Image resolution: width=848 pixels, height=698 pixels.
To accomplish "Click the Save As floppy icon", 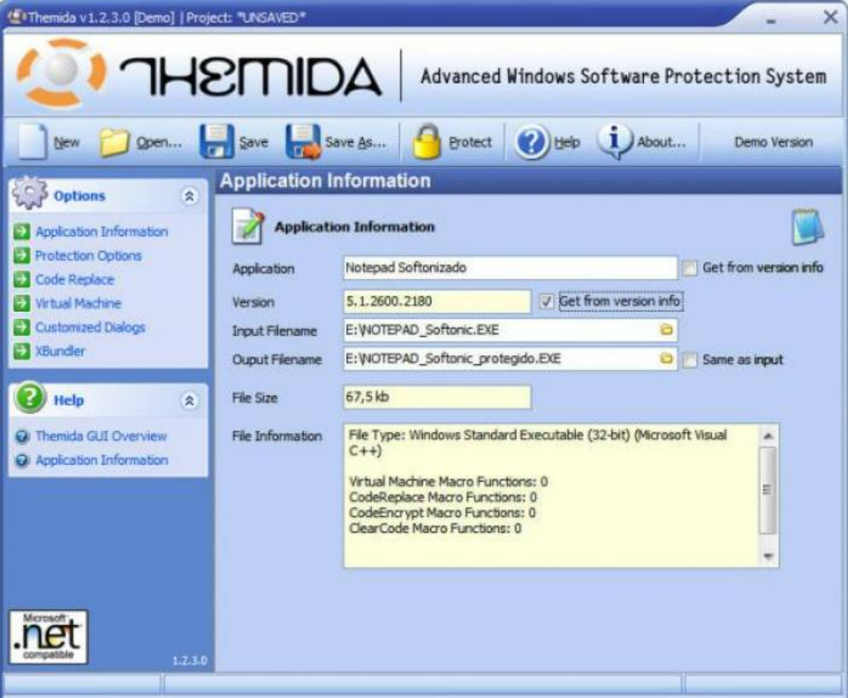I will tap(303, 142).
